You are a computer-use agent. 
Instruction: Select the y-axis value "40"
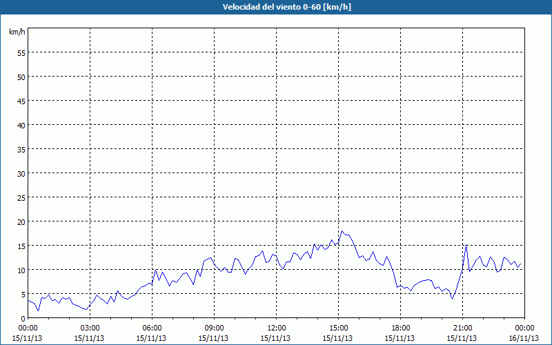point(21,125)
